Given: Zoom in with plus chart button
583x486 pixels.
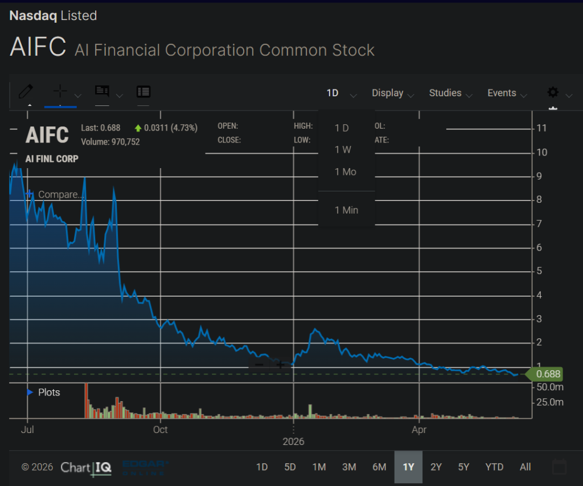Looking at the screenshot, I should coord(280,365).
